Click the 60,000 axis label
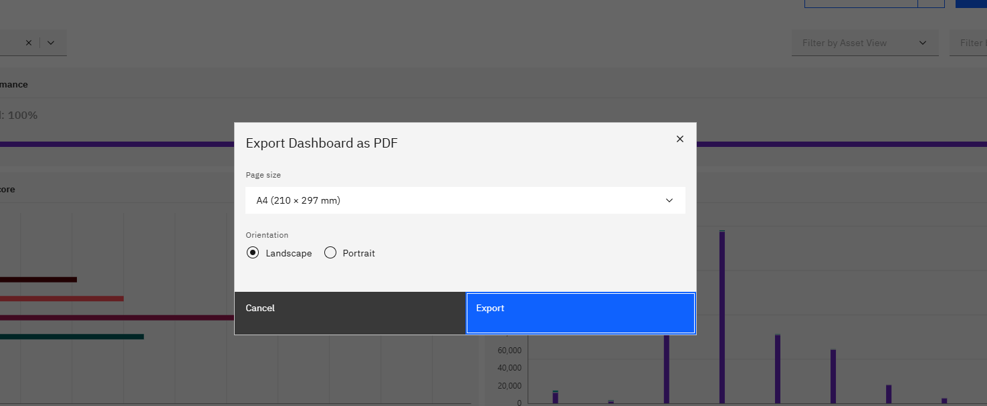Image resolution: width=987 pixels, height=406 pixels. click(x=510, y=351)
